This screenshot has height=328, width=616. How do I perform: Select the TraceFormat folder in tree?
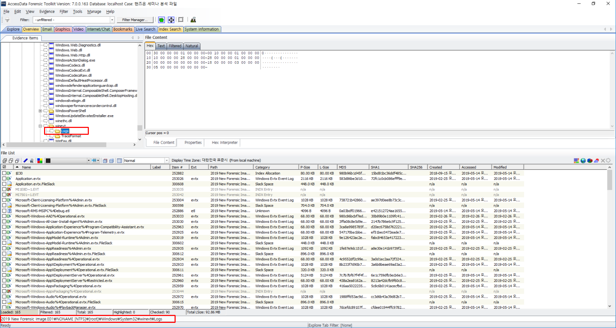pos(71,136)
